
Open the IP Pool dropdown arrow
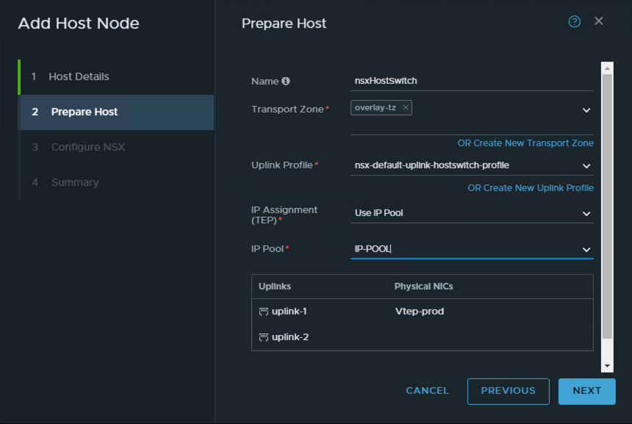click(x=586, y=250)
